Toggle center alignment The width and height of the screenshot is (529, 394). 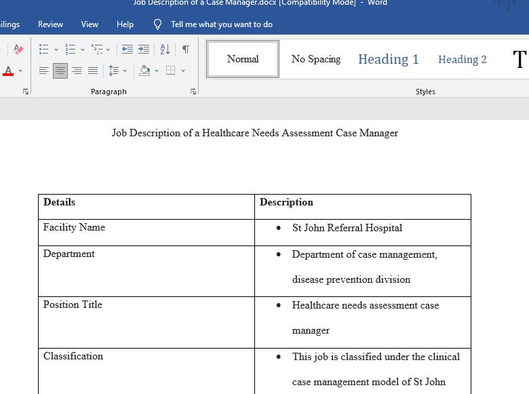[60, 71]
